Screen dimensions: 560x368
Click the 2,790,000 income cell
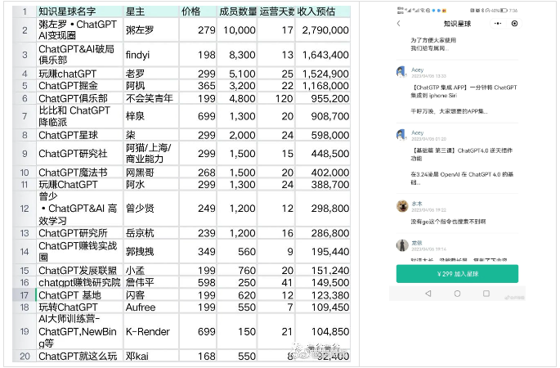(323, 29)
